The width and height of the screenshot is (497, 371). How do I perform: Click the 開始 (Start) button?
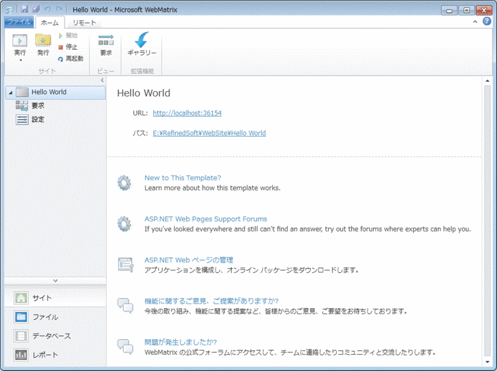(68, 35)
